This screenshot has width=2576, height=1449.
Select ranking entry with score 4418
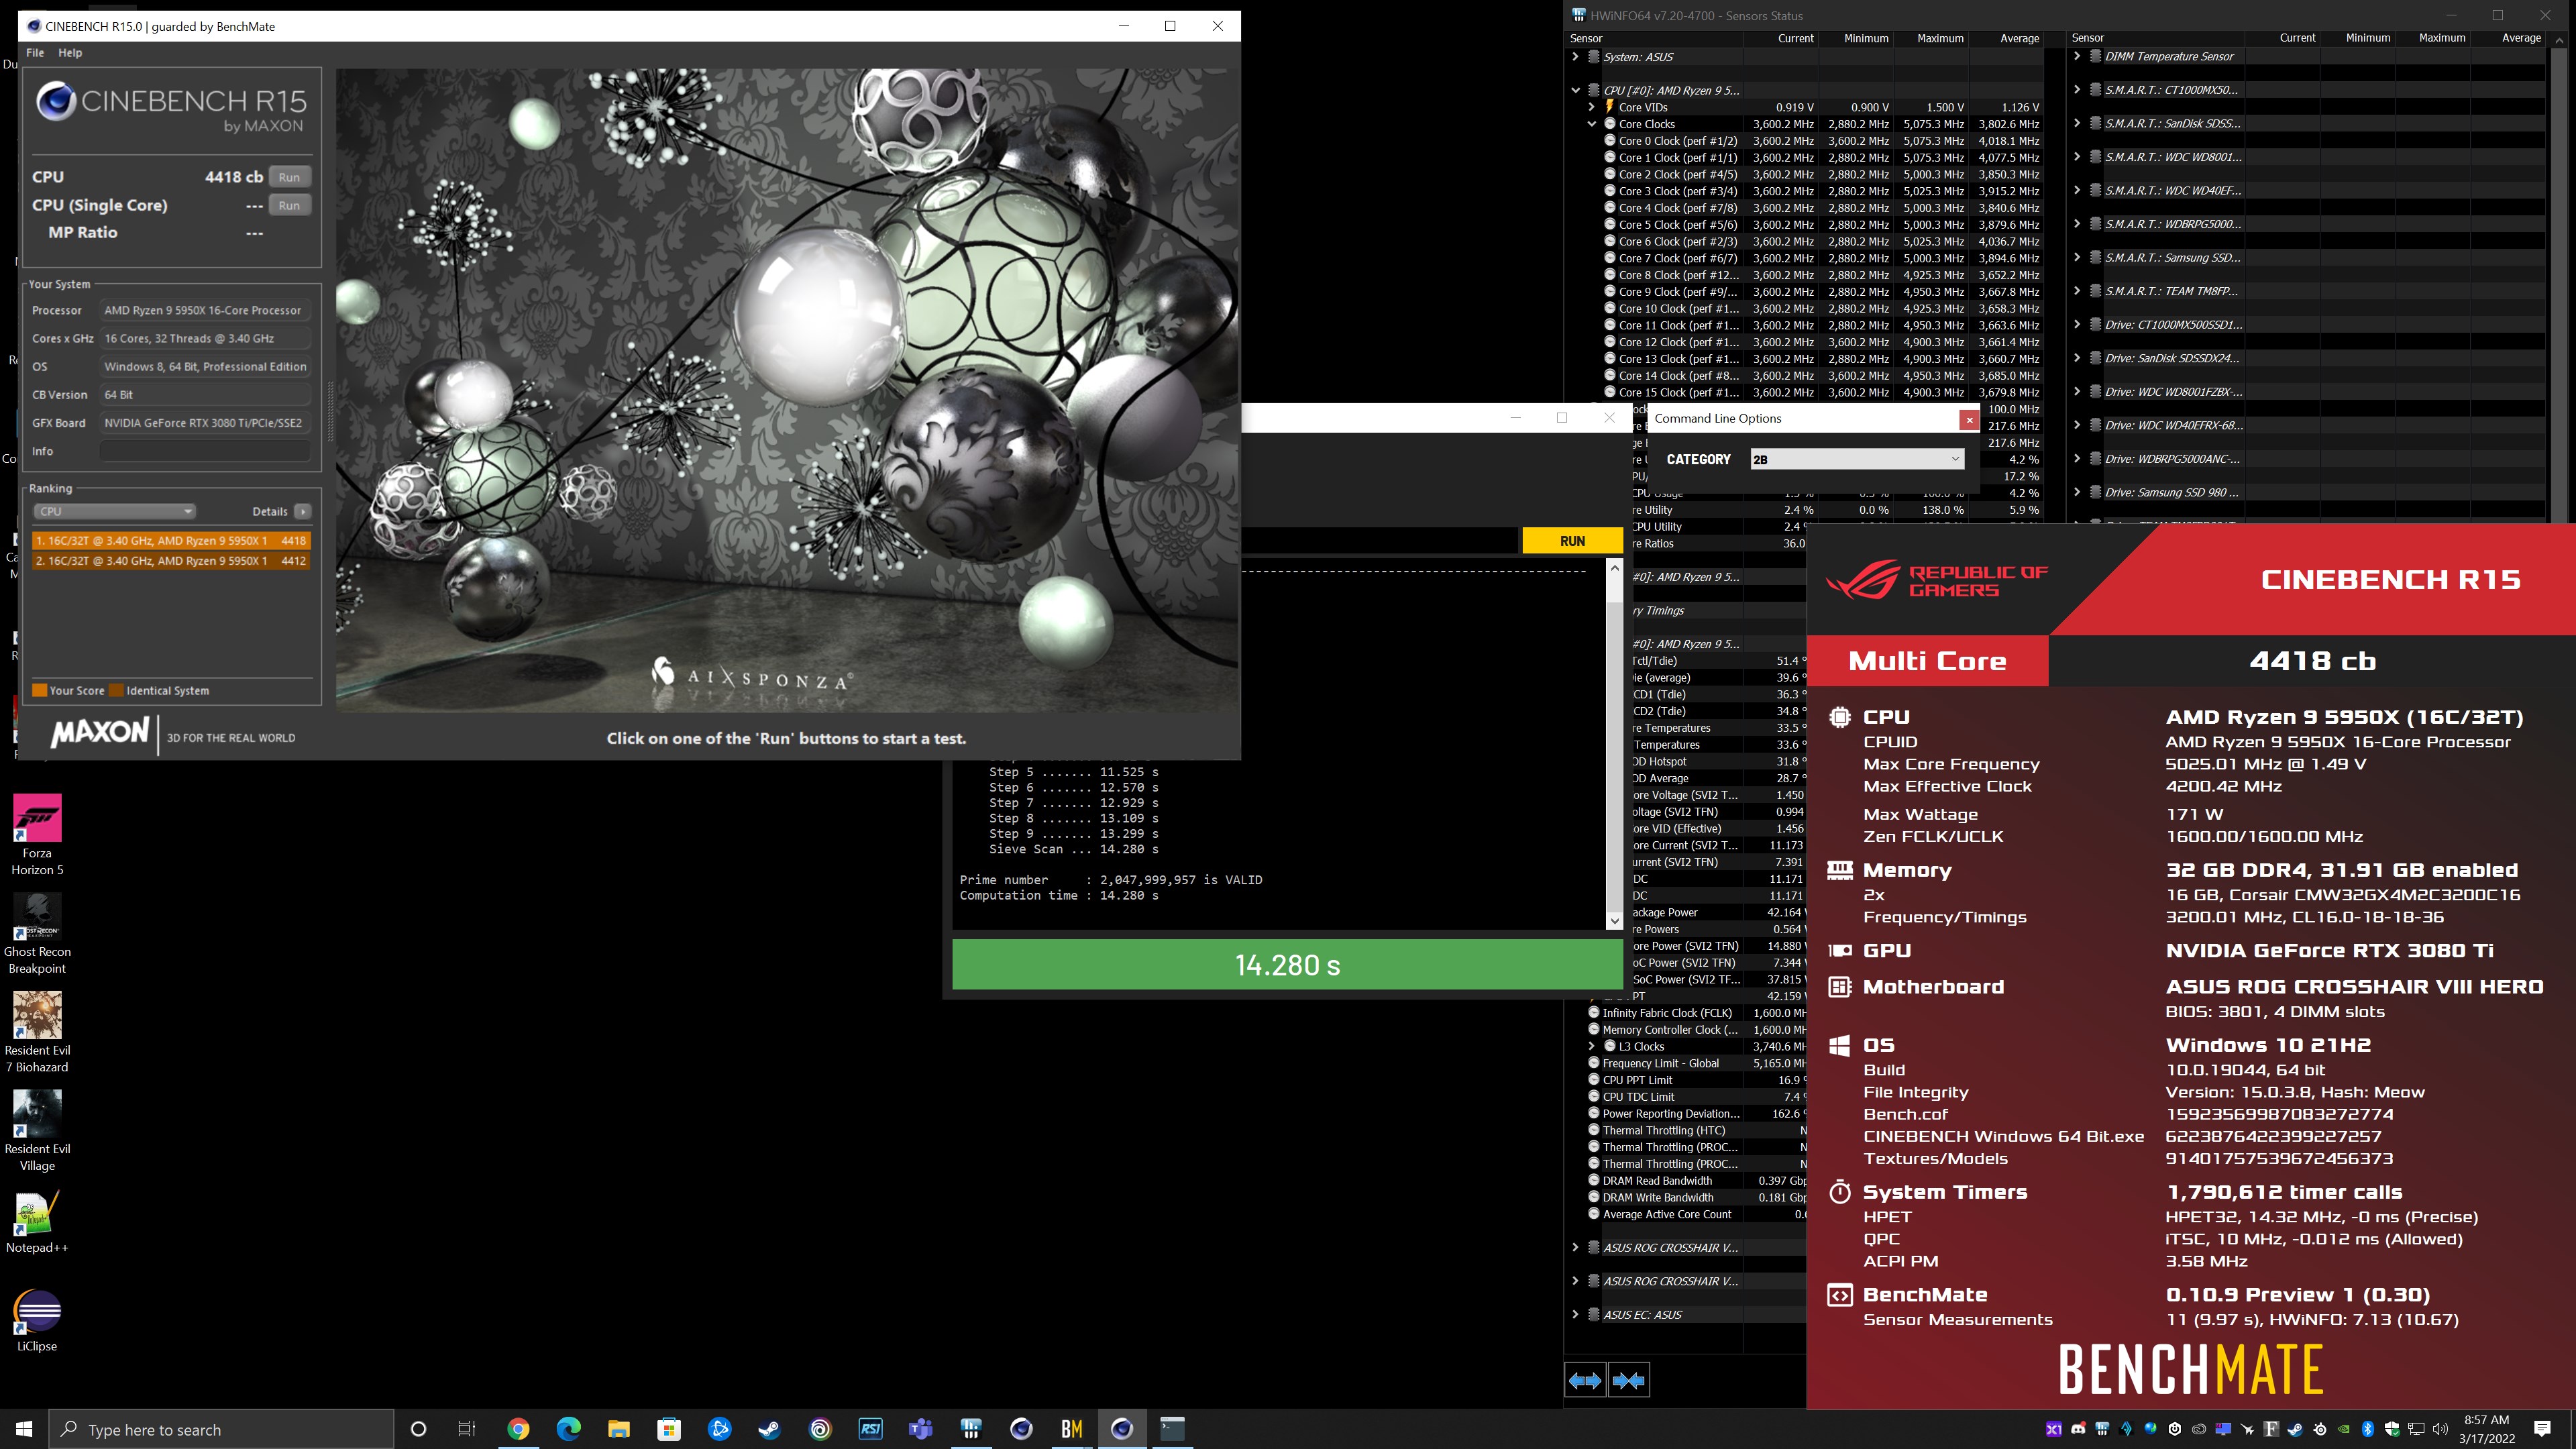coord(171,540)
